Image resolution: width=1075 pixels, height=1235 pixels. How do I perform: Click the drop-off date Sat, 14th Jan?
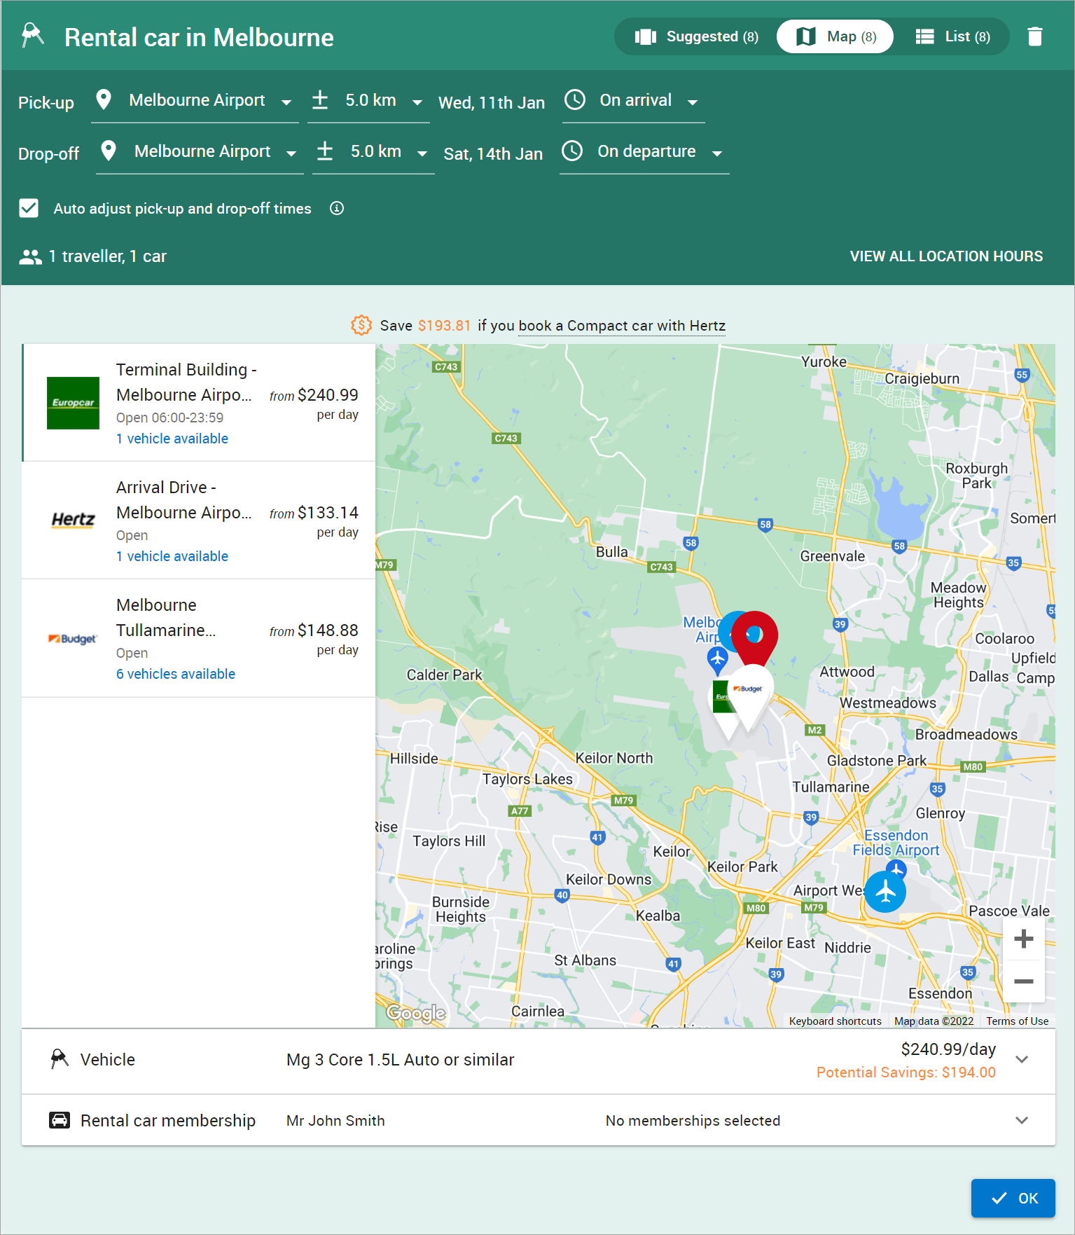coord(493,154)
